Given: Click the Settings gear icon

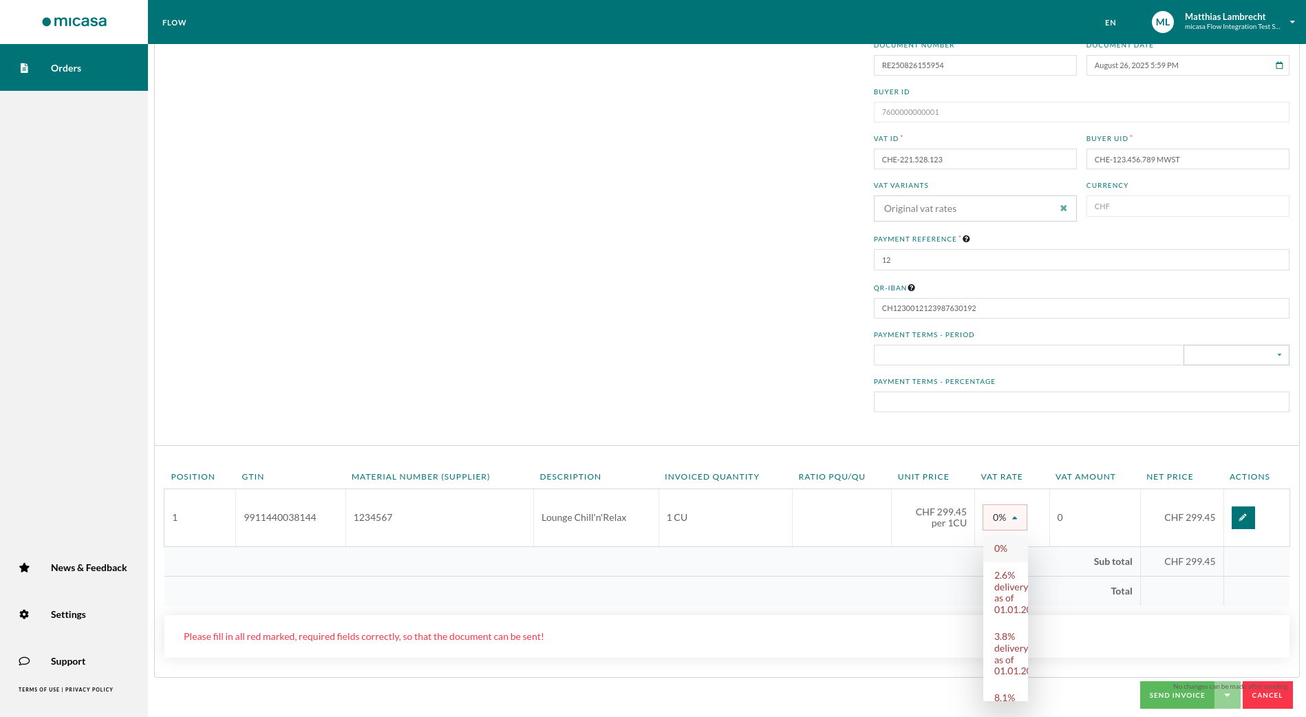Looking at the screenshot, I should [24, 614].
